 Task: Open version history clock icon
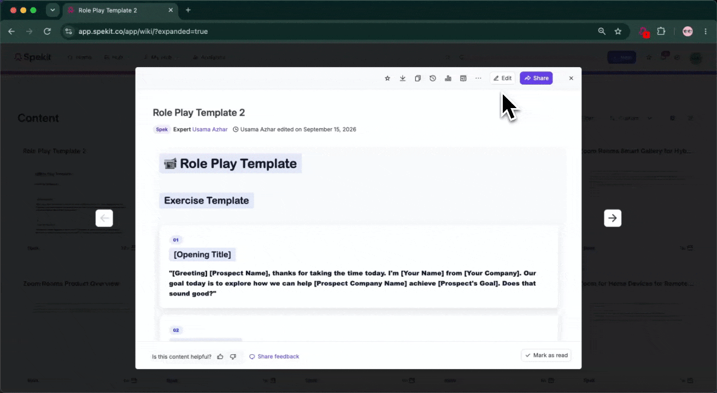point(433,79)
